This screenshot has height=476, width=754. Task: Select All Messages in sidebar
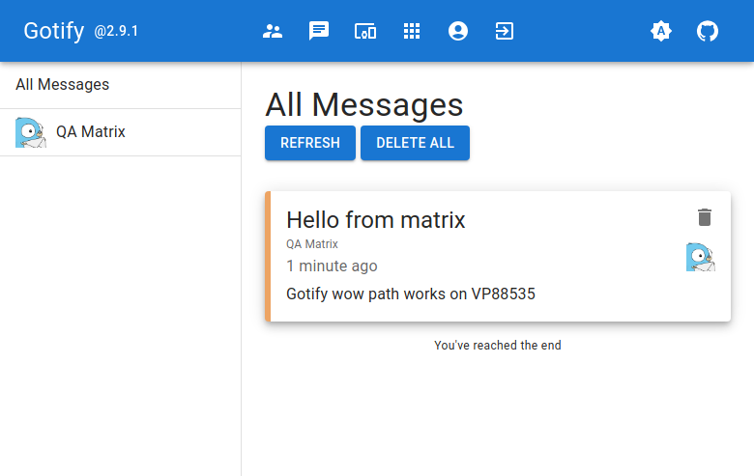(120, 85)
